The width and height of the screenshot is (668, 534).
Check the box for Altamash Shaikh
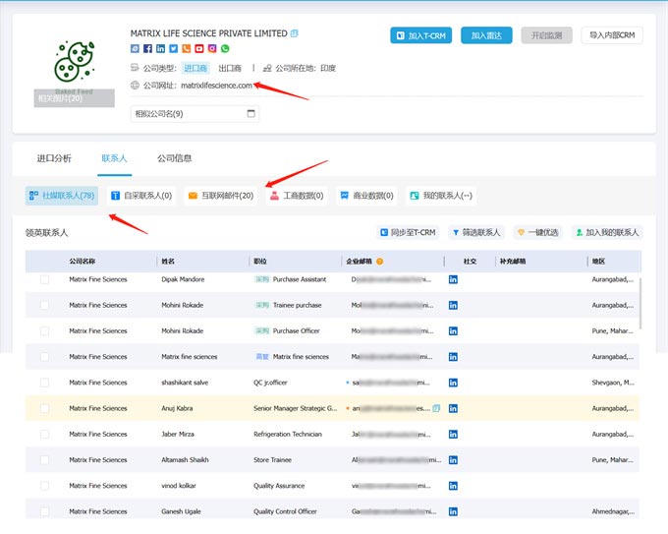coord(44,460)
